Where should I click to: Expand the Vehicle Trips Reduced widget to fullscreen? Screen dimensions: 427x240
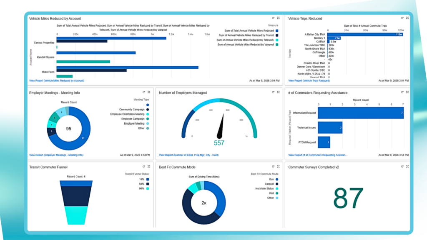407,18
